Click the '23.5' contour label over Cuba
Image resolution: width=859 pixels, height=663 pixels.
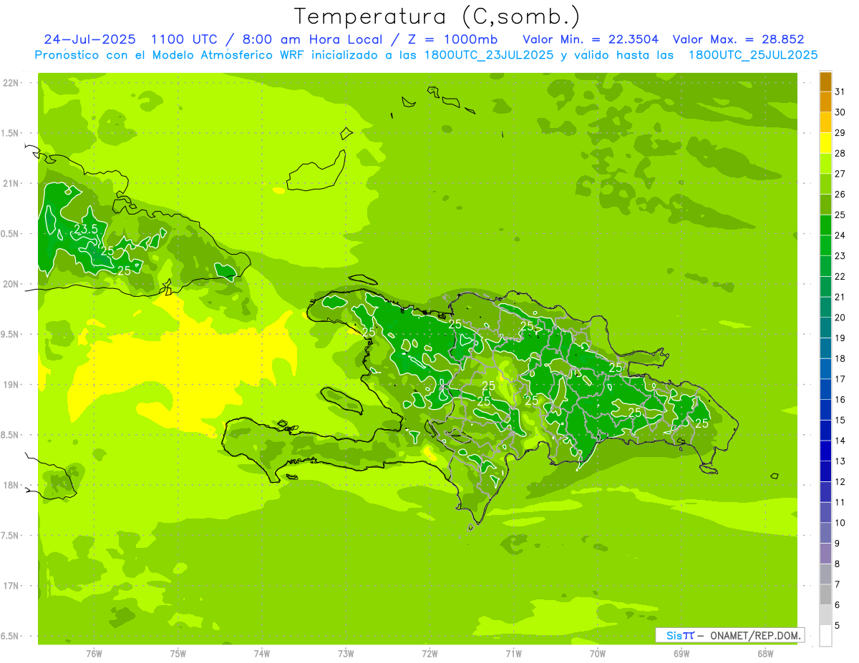click(x=85, y=230)
